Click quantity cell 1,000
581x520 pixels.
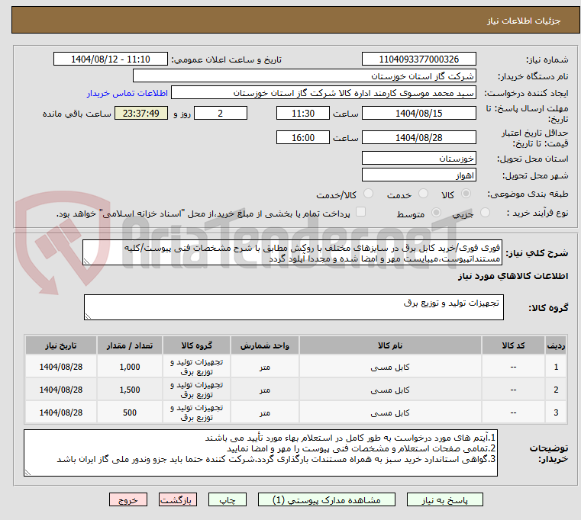point(130,367)
